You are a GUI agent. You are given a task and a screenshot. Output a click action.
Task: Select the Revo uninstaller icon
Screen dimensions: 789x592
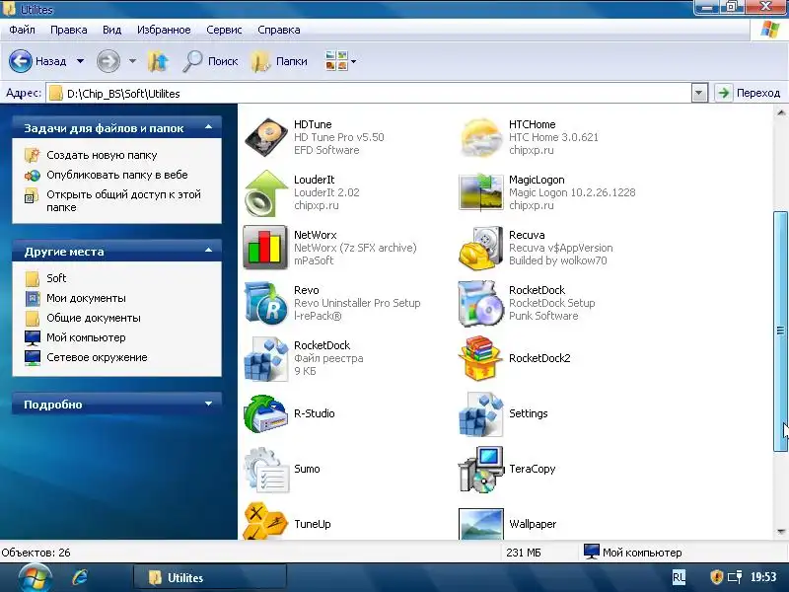pos(265,303)
